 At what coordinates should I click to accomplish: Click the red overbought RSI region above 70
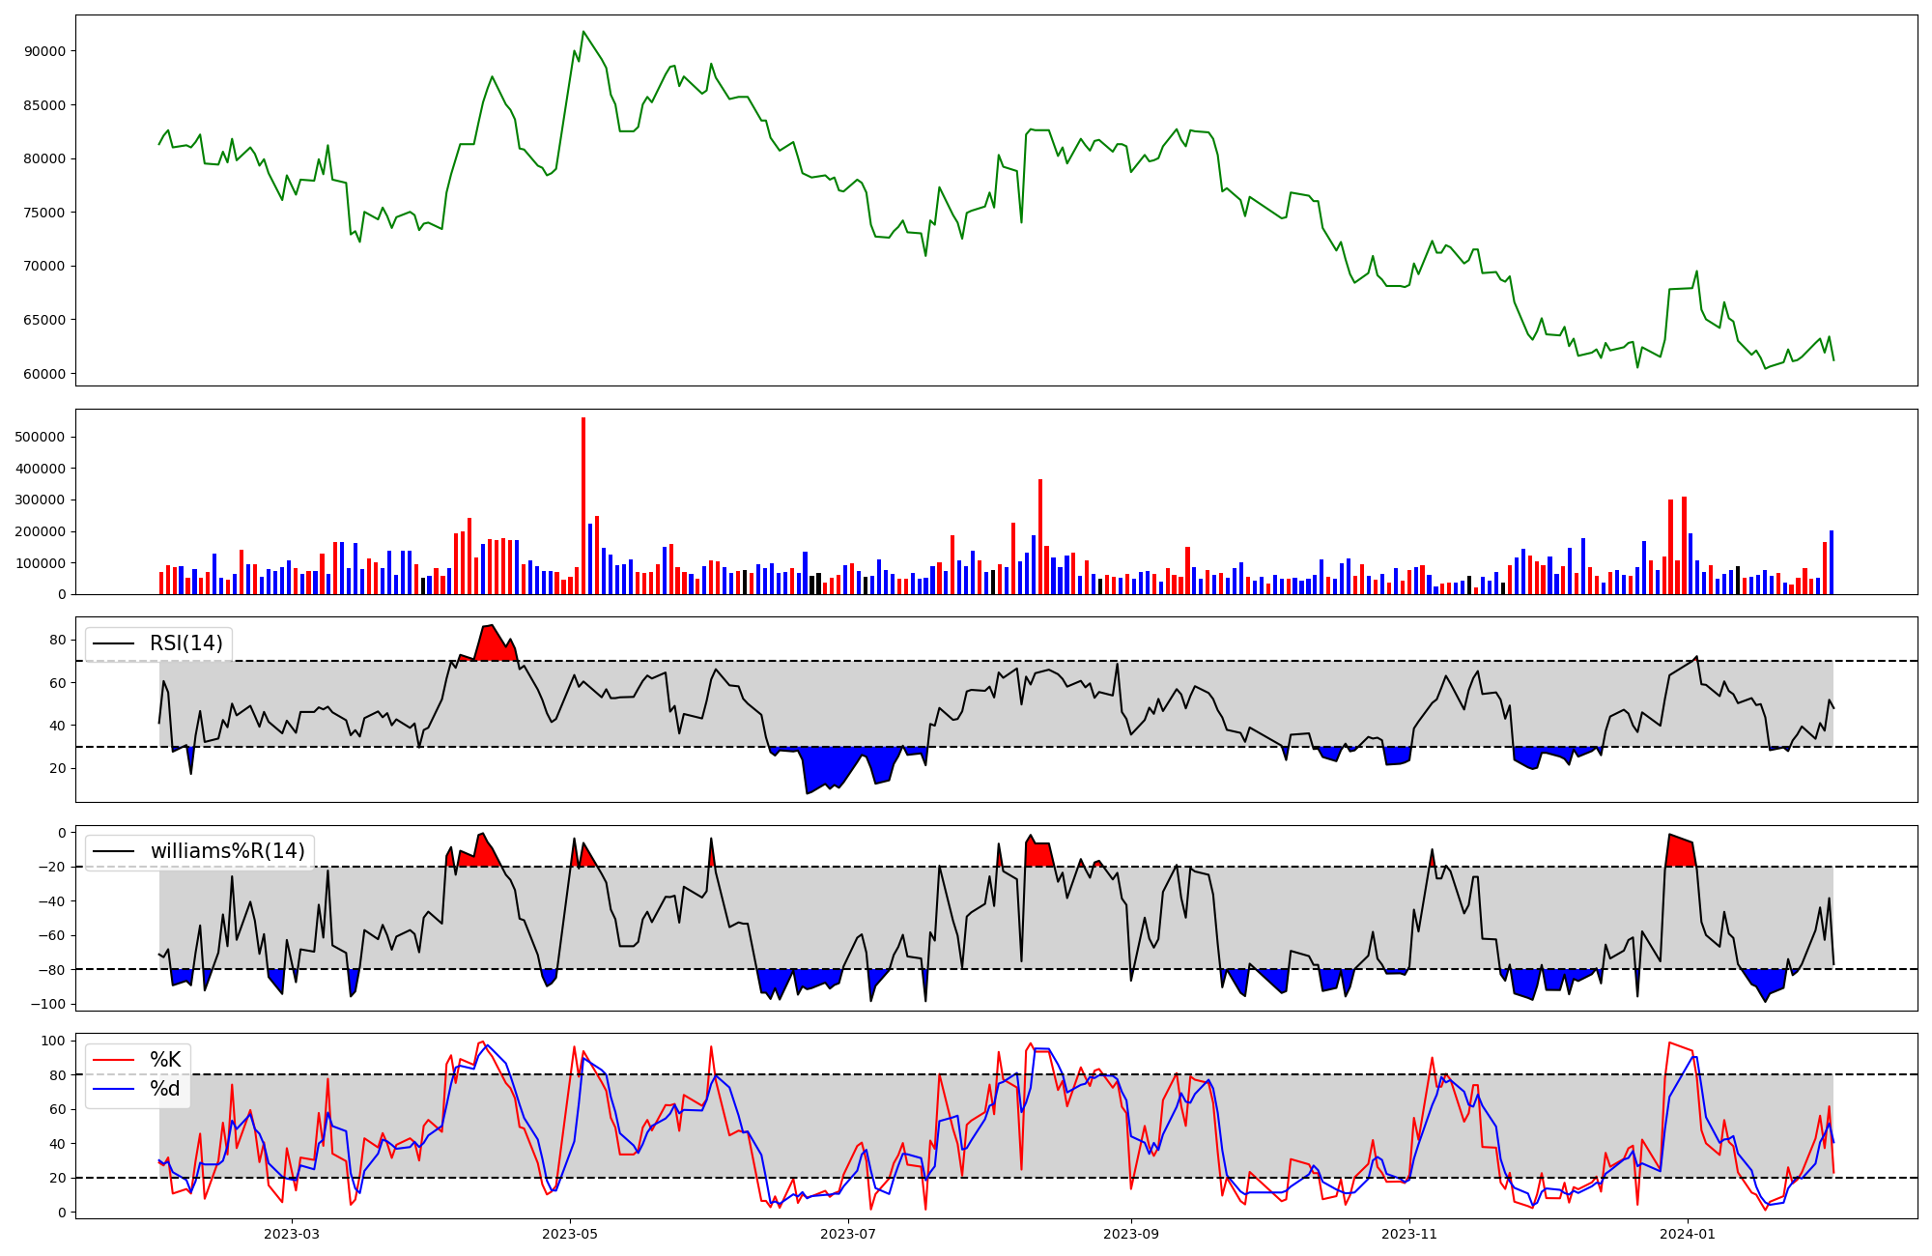tap(493, 645)
